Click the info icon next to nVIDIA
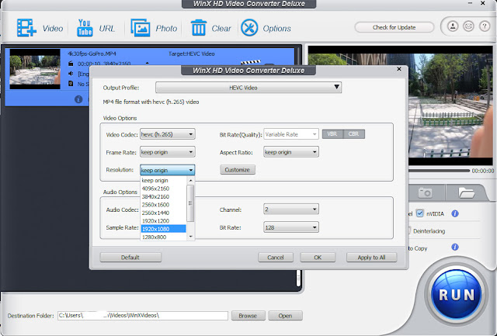 [455, 213]
